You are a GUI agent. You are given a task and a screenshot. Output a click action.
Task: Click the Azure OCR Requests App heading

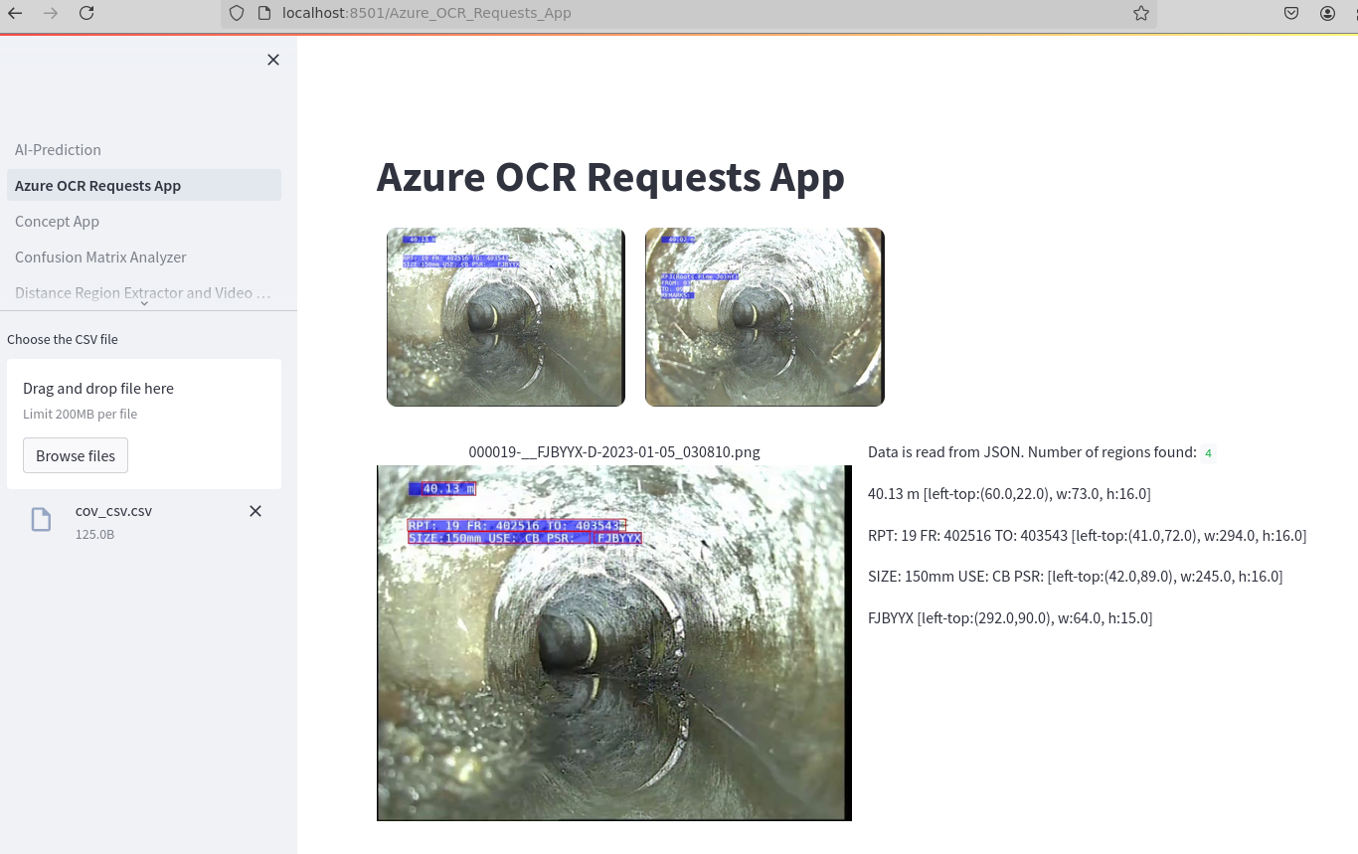pyautogui.click(x=610, y=177)
